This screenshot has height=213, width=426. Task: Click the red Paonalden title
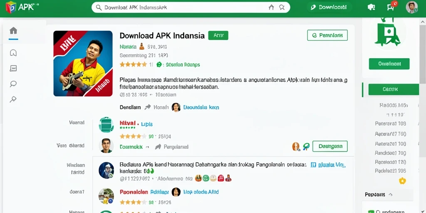(x=134, y=192)
